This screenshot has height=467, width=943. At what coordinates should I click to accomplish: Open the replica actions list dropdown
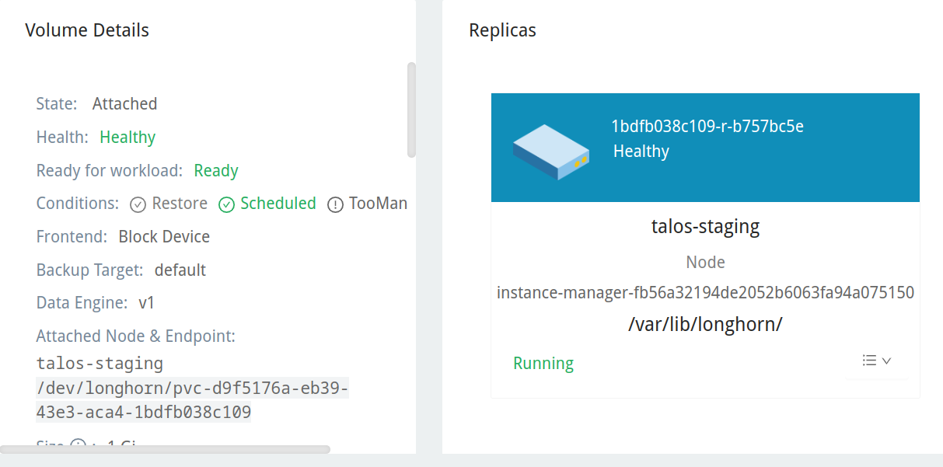point(876,361)
